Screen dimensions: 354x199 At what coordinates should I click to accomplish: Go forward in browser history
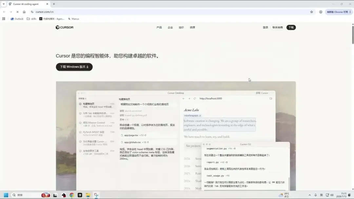[11, 12]
